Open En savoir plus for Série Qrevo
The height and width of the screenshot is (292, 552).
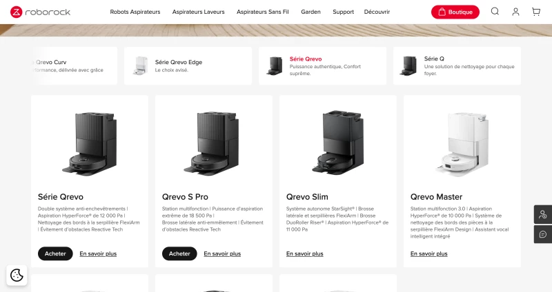point(98,253)
